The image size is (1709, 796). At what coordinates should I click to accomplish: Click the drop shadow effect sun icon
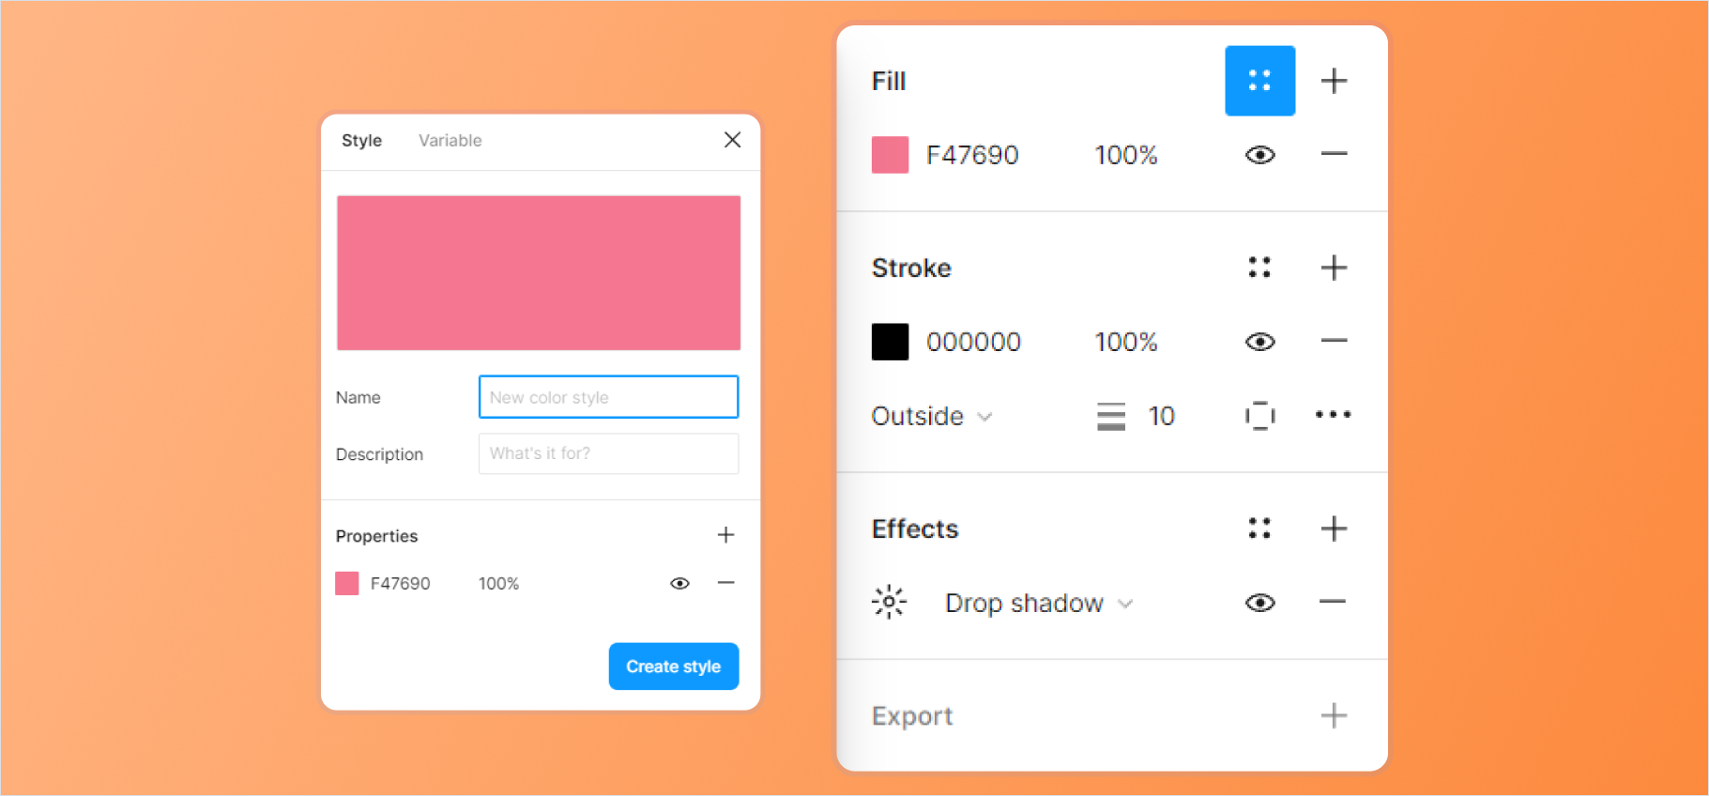(x=888, y=602)
